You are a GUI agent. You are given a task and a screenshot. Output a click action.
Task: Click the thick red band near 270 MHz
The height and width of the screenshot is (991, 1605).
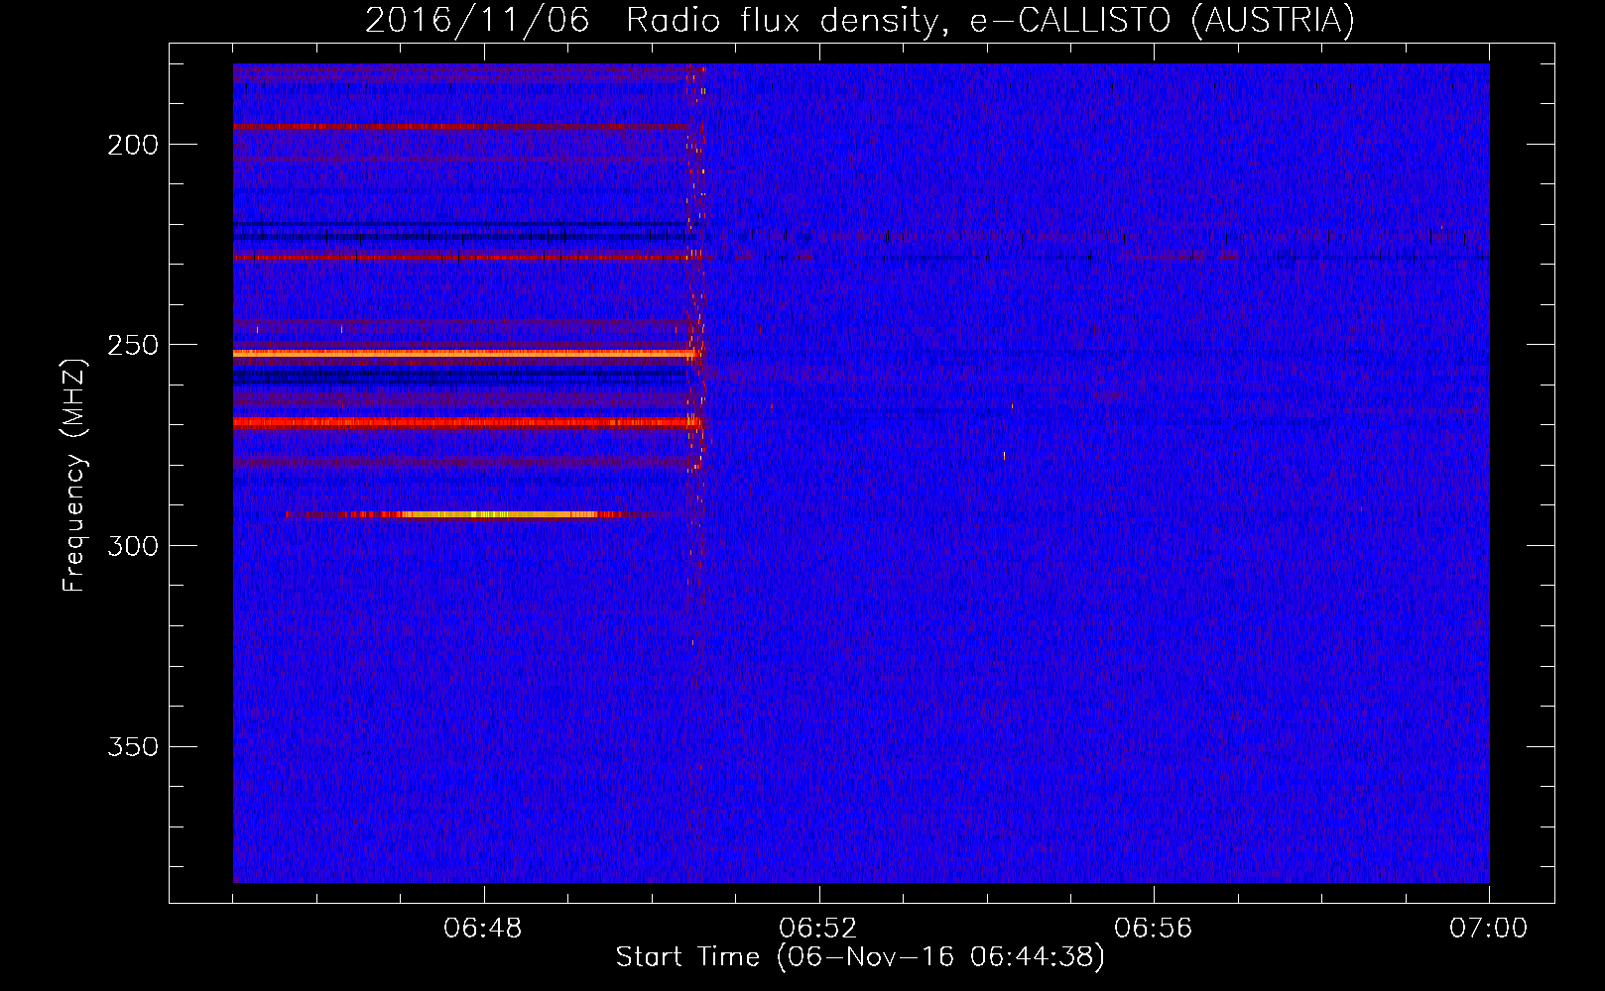coord(466,422)
